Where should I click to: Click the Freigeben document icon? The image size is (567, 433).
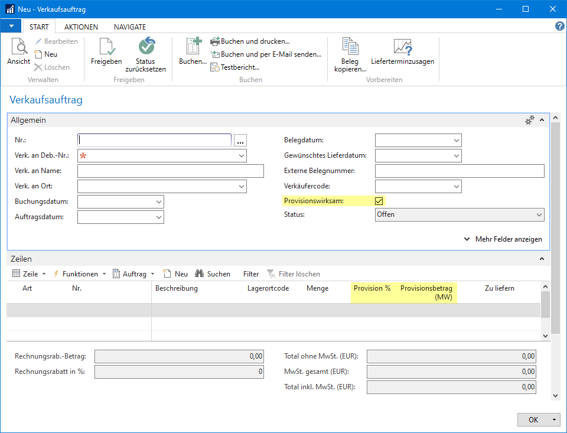point(106,47)
